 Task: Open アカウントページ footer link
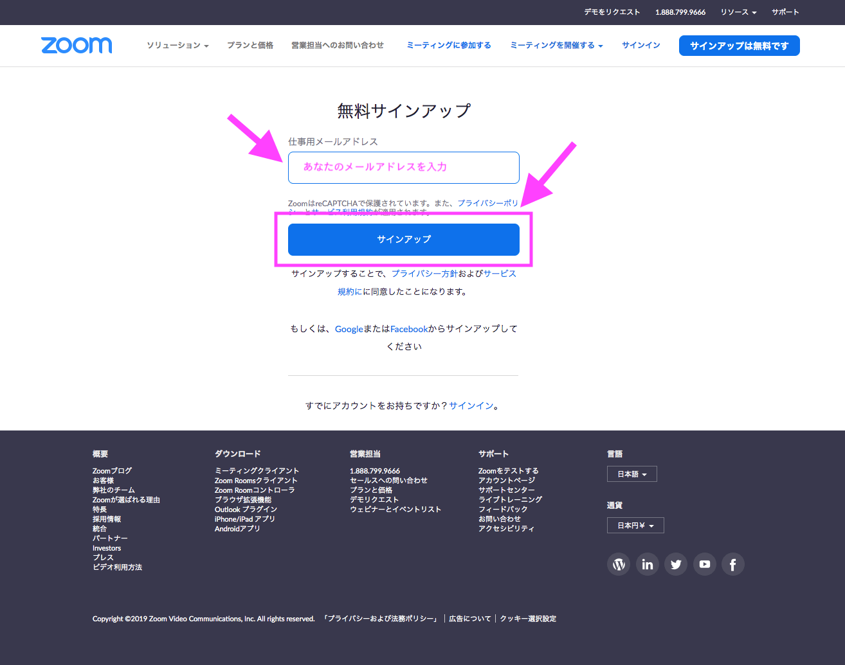[x=507, y=481]
